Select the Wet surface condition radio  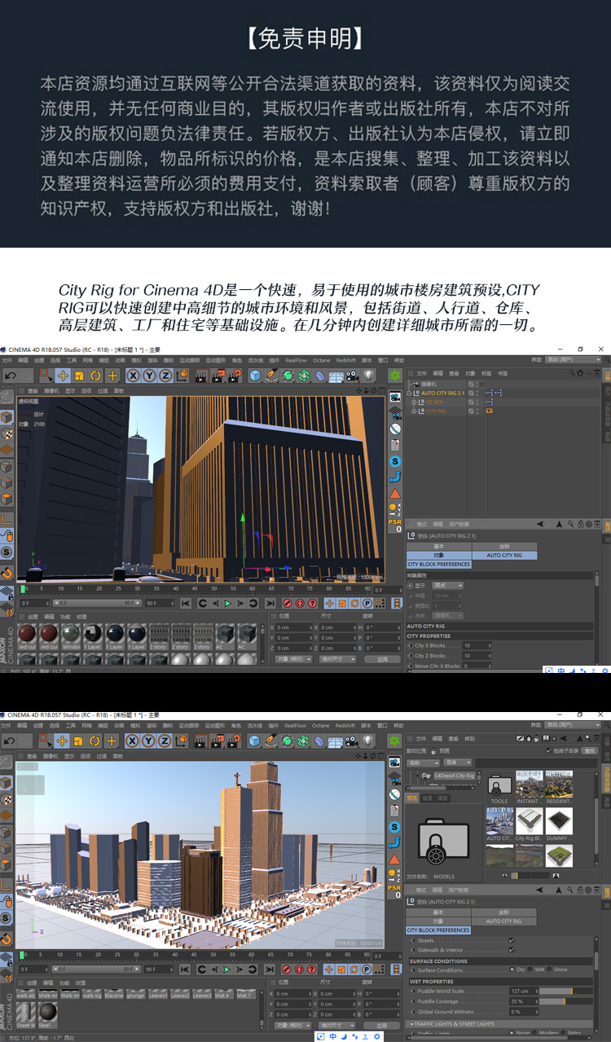coord(530,969)
